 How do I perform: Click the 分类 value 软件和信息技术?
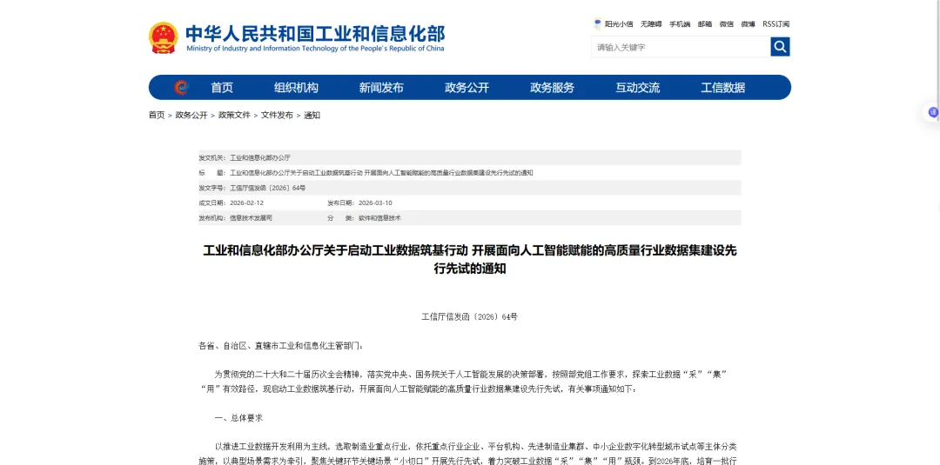[379, 218]
